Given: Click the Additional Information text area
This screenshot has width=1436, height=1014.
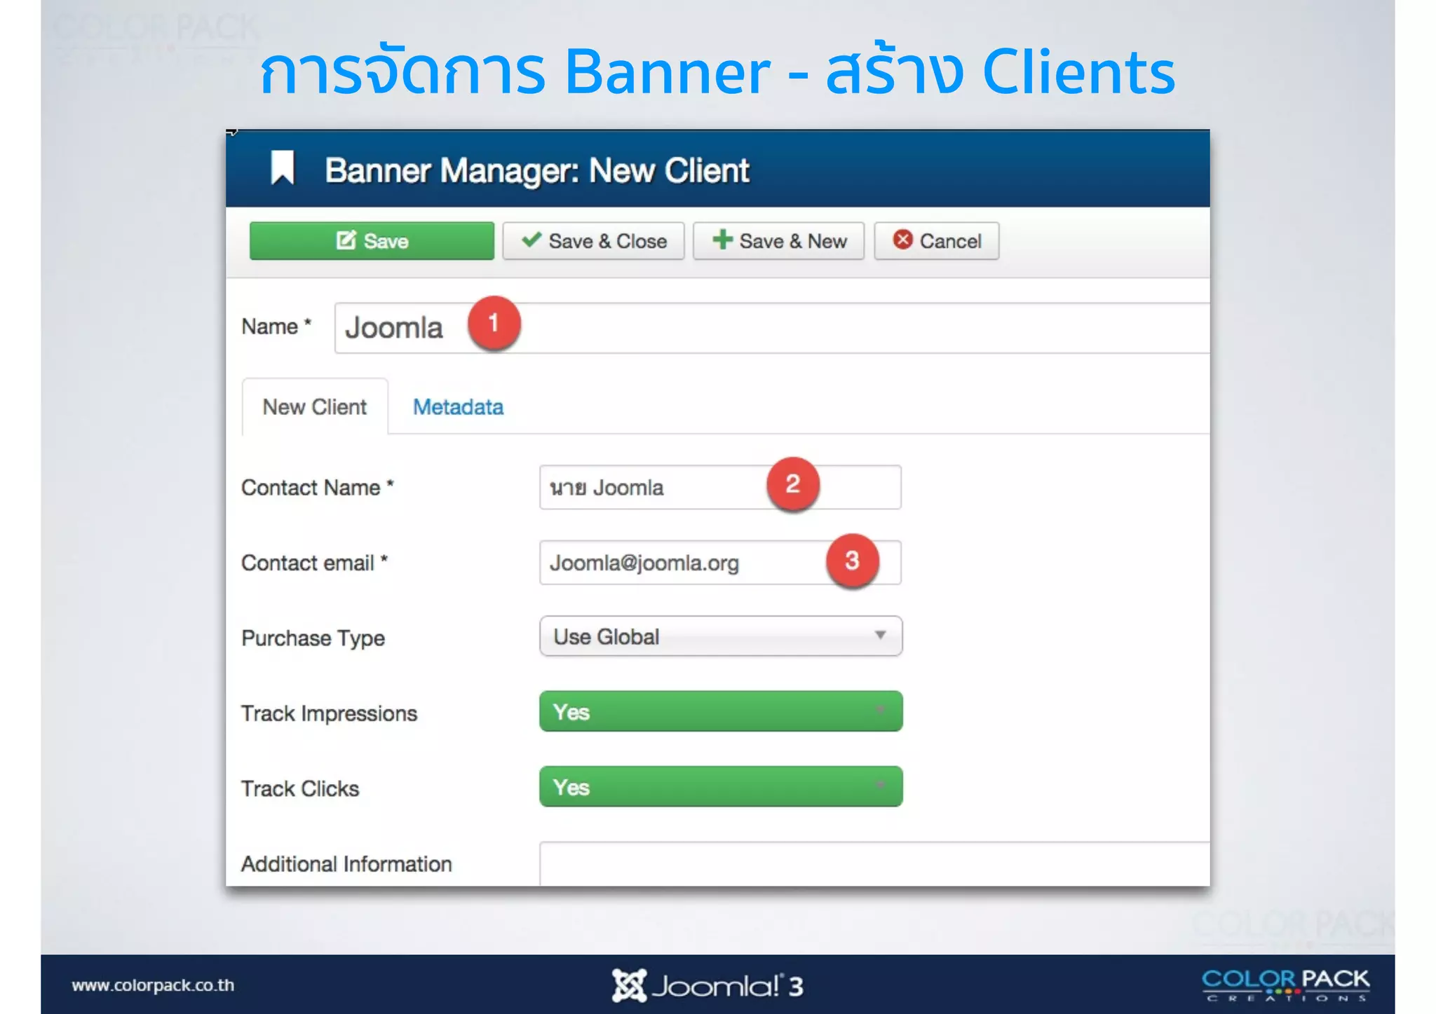Looking at the screenshot, I should coord(874,864).
